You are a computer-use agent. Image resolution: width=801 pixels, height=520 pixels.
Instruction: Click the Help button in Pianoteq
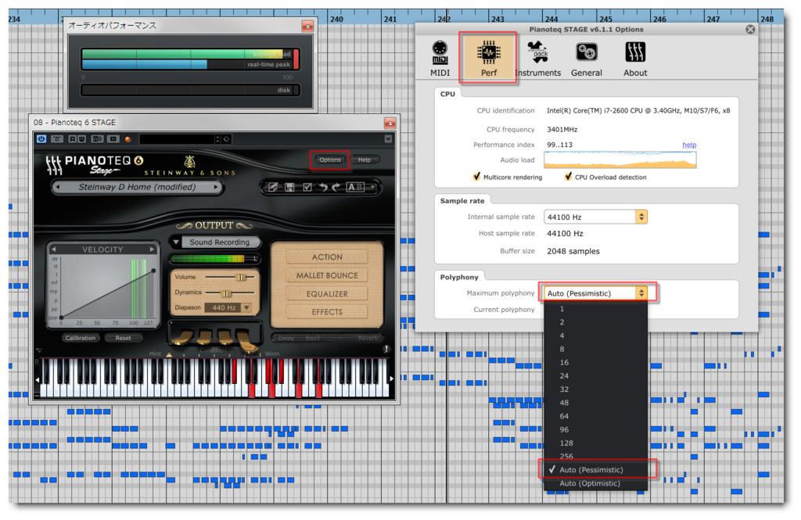(365, 160)
